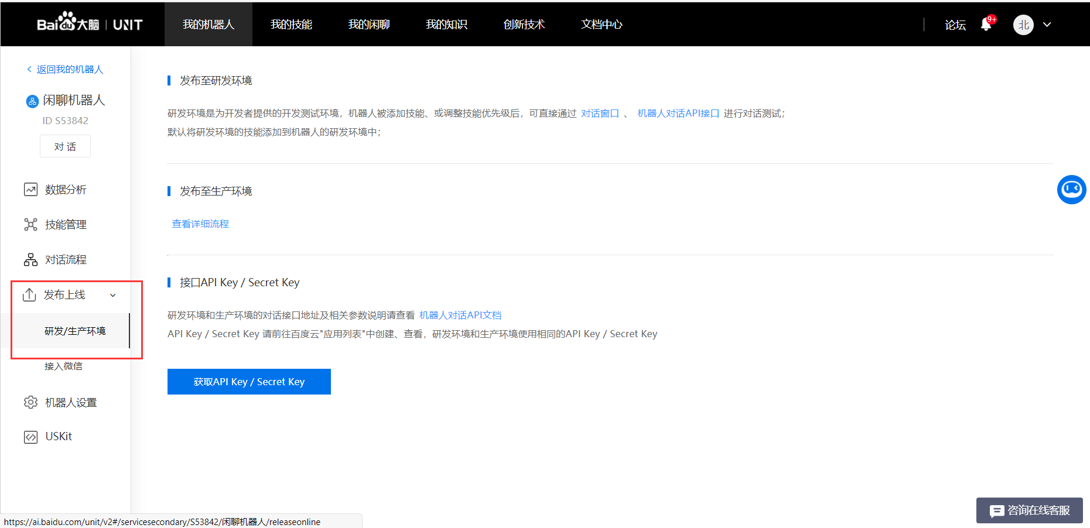Open the 机器人对话API文档 link
The height and width of the screenshot is (528, 1090).
click(x=460, y=314)
